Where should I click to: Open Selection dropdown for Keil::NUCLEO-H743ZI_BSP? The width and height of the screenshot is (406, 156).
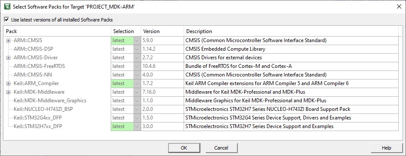click(137, 109)
